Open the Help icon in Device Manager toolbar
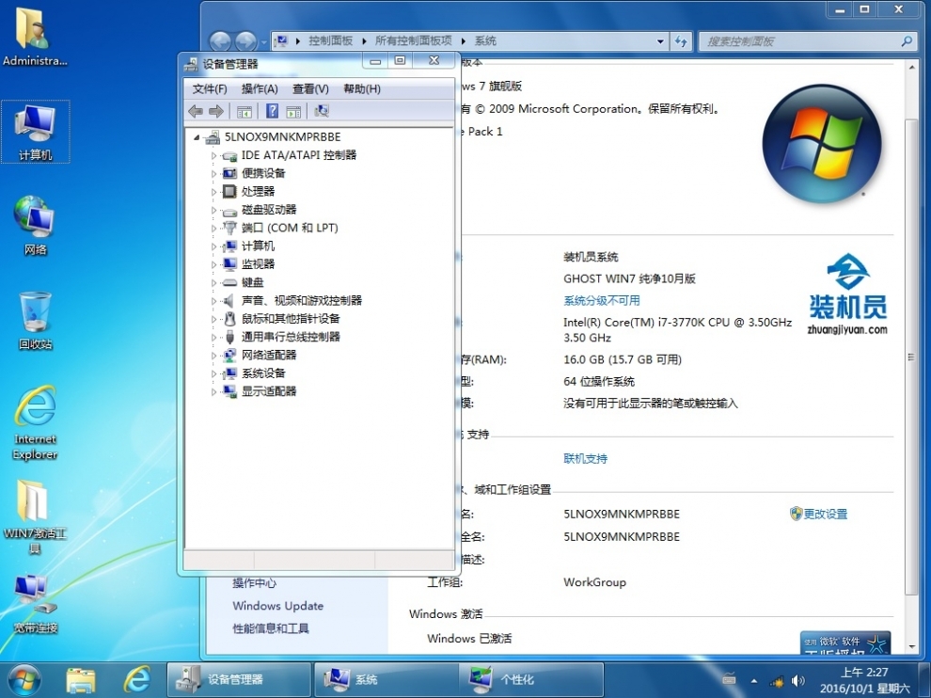 [x=273, y=110]
